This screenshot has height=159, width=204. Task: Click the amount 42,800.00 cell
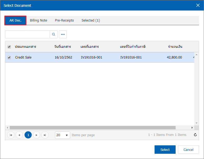174,57
